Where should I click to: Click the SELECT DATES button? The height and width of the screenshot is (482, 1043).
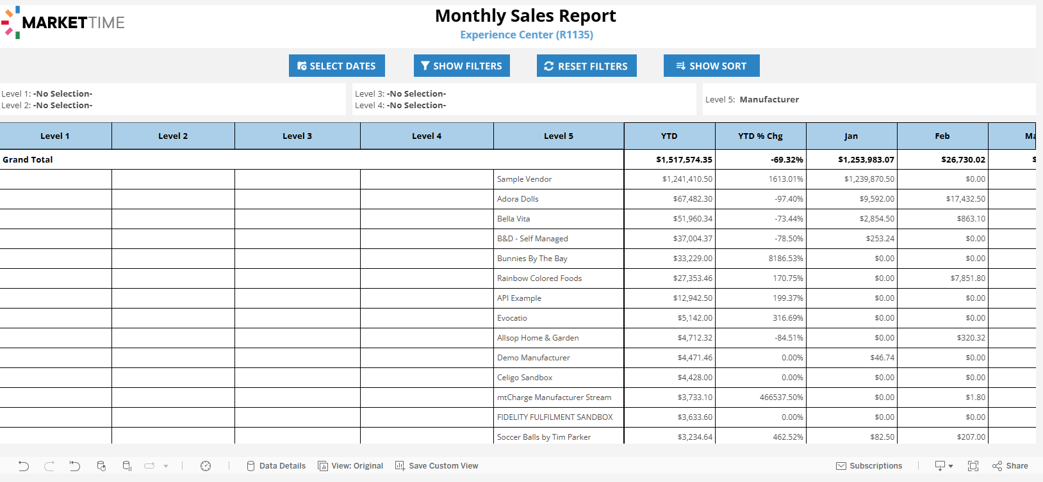click(336, 66)
